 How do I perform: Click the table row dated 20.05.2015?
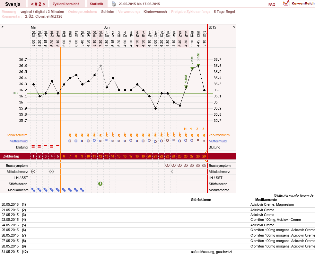click(x=157, y=205)
